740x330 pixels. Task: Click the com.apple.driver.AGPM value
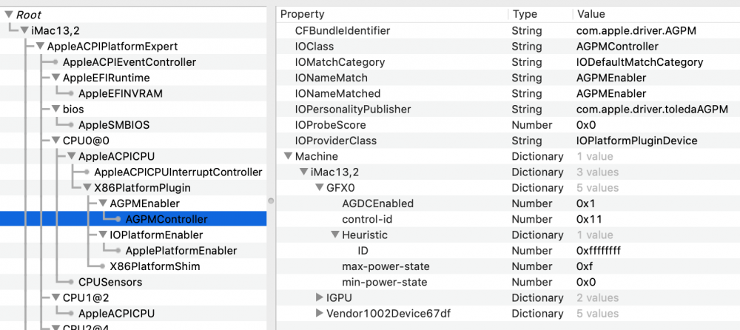pos(636,30)
